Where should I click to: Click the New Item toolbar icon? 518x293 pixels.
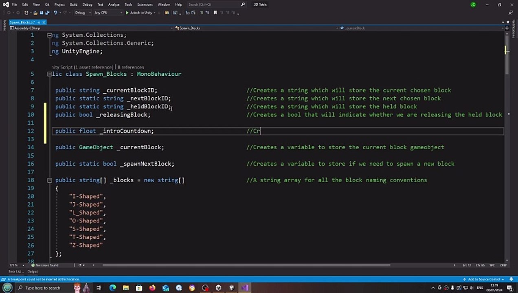coord(26,13)
